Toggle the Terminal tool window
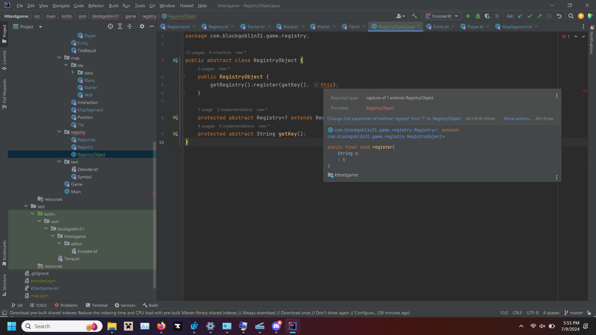 [x=97, y=305]
